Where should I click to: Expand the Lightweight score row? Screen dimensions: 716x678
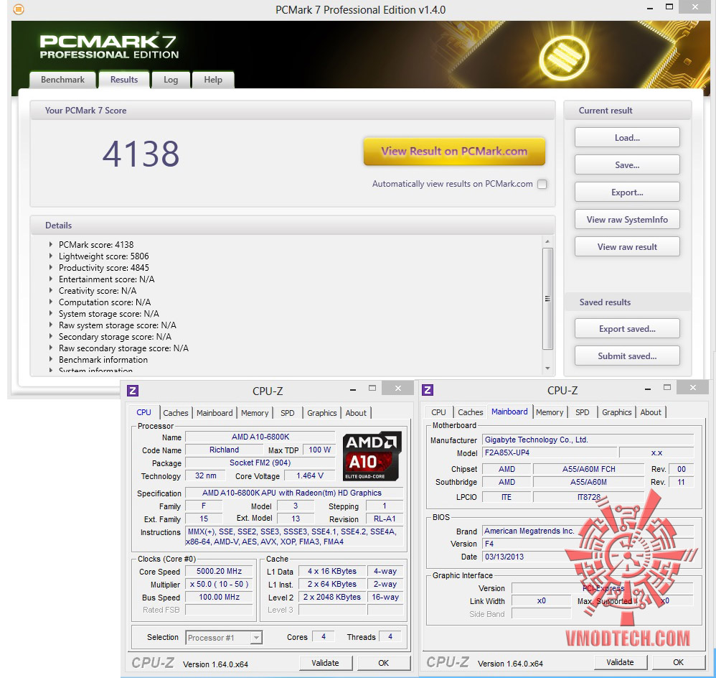click(x=51, y=256)
